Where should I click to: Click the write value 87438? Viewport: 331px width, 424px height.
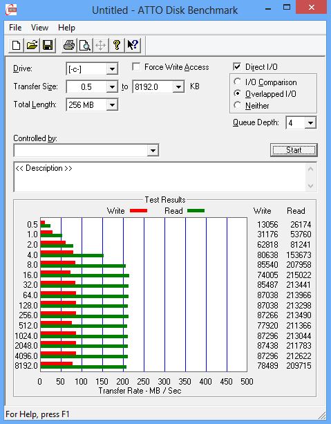coord(267,346)
